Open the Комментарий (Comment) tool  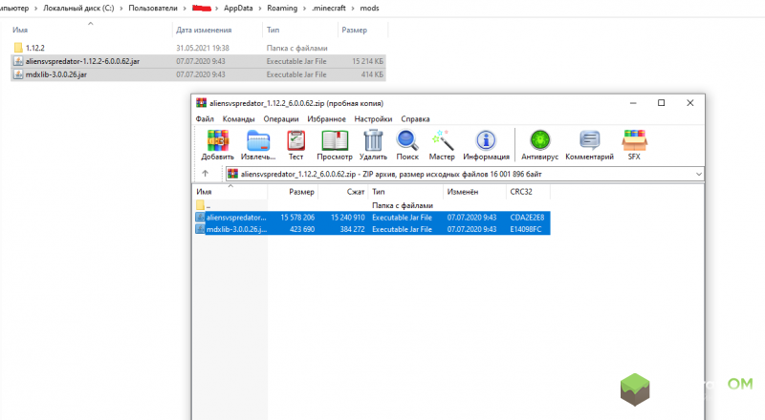pos(589,144)
